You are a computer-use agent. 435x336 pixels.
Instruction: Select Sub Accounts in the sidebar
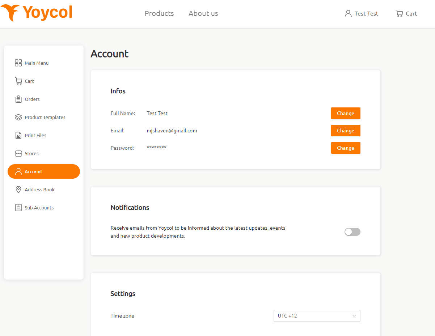tap(18, 207)
